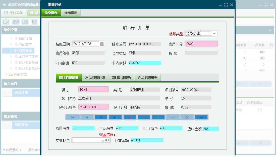Viewport: 276px width, 167px height.
Task: Click the next record arrow icon
Action: click(101, 117)
